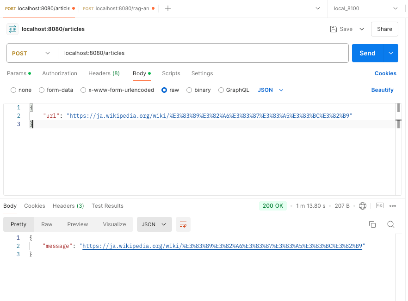Click the network globe icon in response bar
Image resolution: width=408 pixels, height=301 pixels.
(363, 206)
